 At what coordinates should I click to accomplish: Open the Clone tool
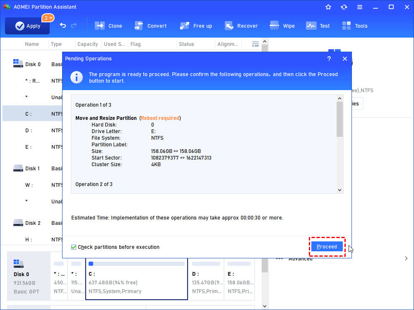(108, 26)
